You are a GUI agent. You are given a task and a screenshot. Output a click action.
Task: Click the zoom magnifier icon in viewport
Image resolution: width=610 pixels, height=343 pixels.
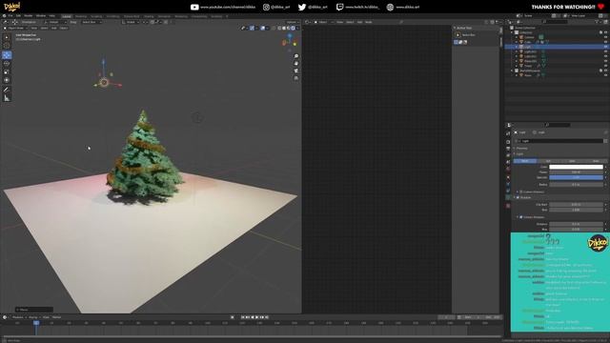[296, 56]
